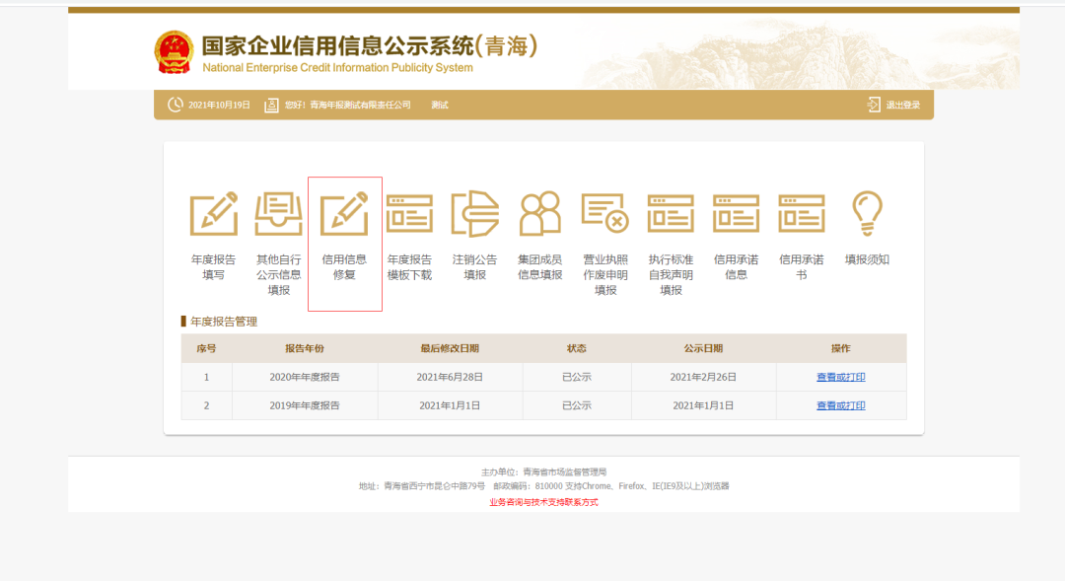Open 集团成员信息填报 icon
The image size is (1065, 581).
coord(540,214)
